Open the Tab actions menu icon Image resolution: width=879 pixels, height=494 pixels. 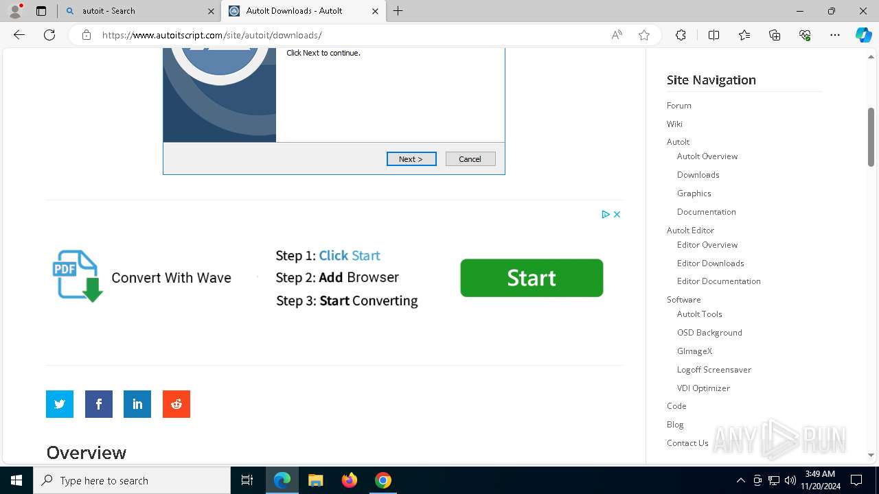[41, 11]
